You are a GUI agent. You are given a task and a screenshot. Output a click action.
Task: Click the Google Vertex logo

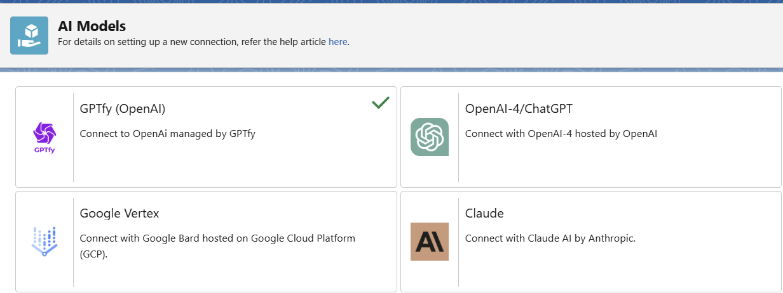pos(44,242)
